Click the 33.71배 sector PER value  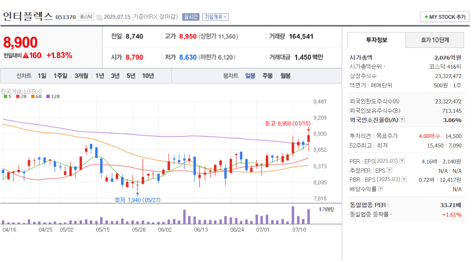[x=451, y=205]
